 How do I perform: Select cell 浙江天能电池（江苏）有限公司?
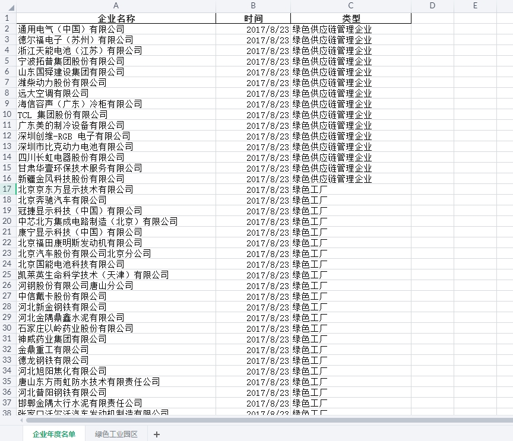(x=116, y=50)
